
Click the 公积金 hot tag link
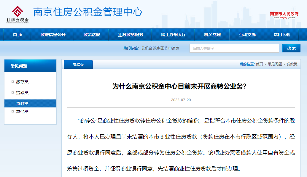click(x=147, y=48)
